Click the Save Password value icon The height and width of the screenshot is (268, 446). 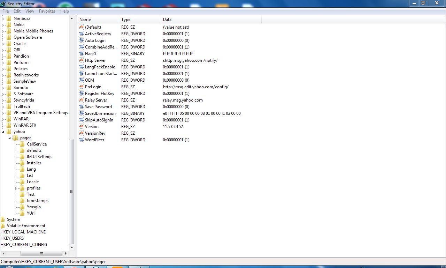click(82, 107)
